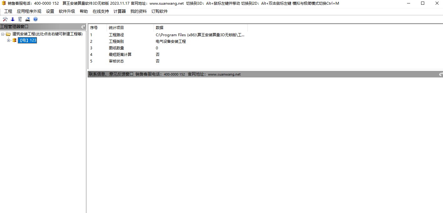Open the 工程 menu
Image resolution: width=443 pixels, height=213 pixels.
(8, 11)
